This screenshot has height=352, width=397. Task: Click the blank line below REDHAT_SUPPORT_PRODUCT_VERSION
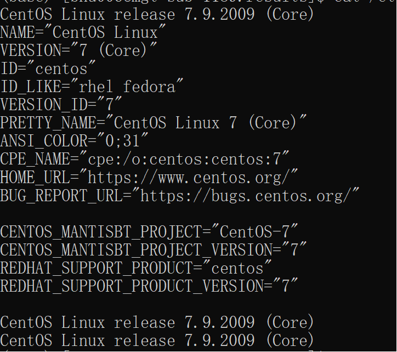pyautogui.click(x=198, y=304)
